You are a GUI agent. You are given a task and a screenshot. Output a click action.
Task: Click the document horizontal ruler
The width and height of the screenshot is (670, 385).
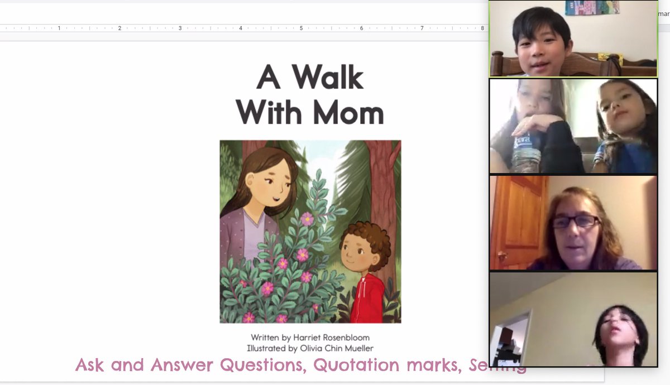tap(244, 27)
